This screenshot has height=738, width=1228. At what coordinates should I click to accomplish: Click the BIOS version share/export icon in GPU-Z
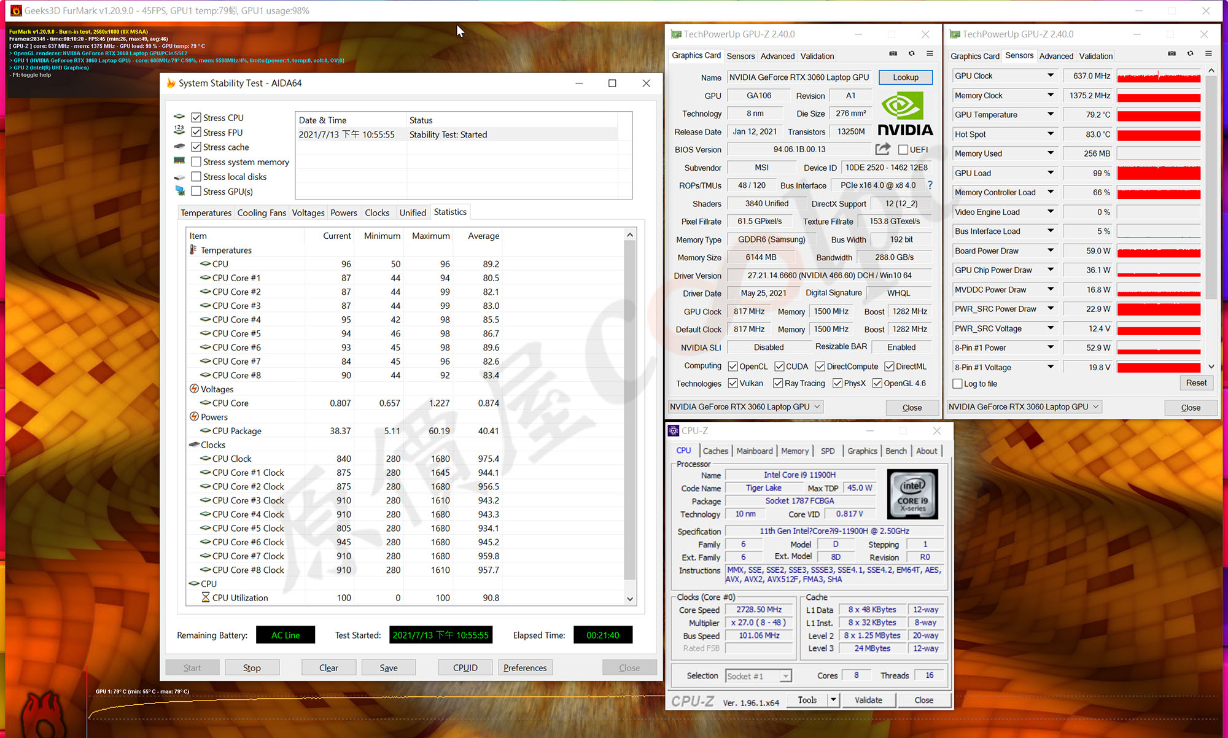[x=882, y=149]
